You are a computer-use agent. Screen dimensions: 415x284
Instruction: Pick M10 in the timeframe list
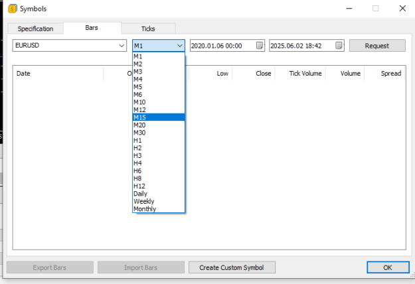159,102
